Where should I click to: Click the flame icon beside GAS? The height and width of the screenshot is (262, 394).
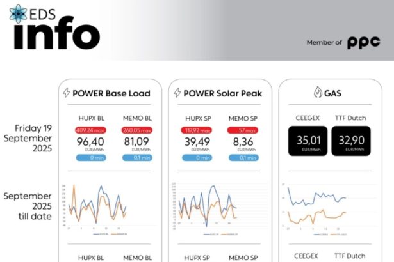(x=317, y=93)
